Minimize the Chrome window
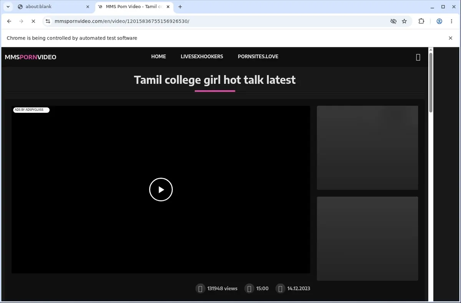This screenshot has height=303, width=461. coord(433,7)
